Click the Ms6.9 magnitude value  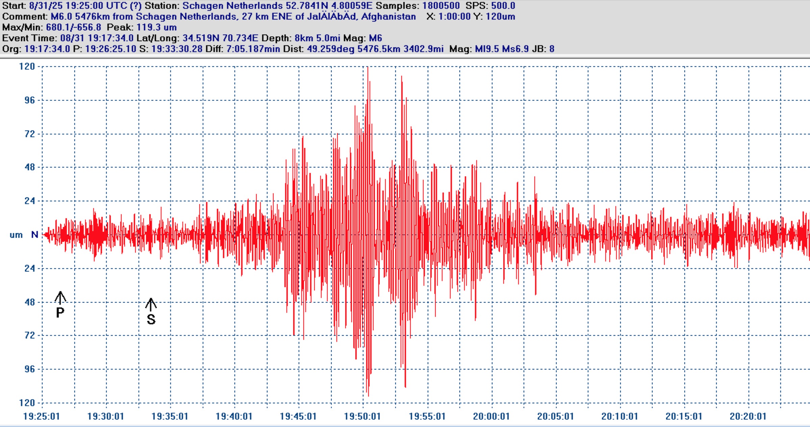tap(515, 49)
